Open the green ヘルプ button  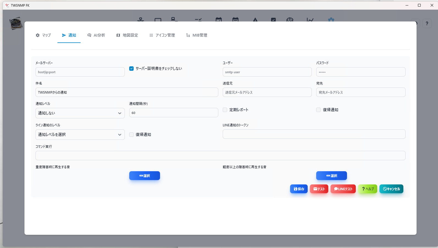(368, 189)
